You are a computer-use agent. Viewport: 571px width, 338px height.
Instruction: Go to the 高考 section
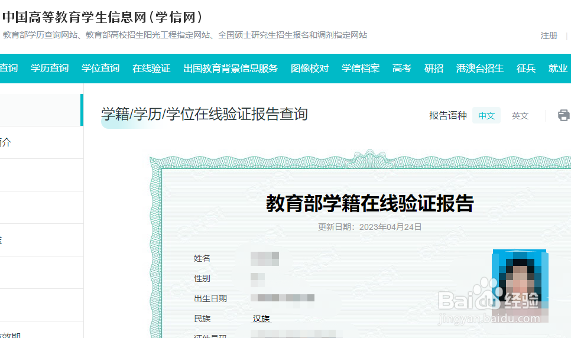402,68
